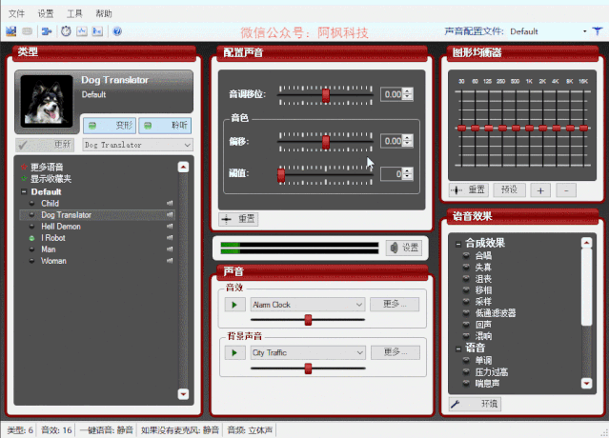Click the first toolbar icon with the blue picture
The width and height of the screenshot is (609, 438).
10,31
